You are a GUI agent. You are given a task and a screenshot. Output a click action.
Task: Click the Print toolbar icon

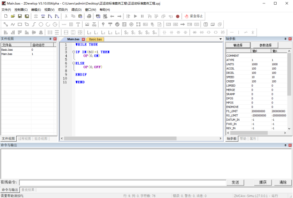pyautogui.click(x=89, y=16)
